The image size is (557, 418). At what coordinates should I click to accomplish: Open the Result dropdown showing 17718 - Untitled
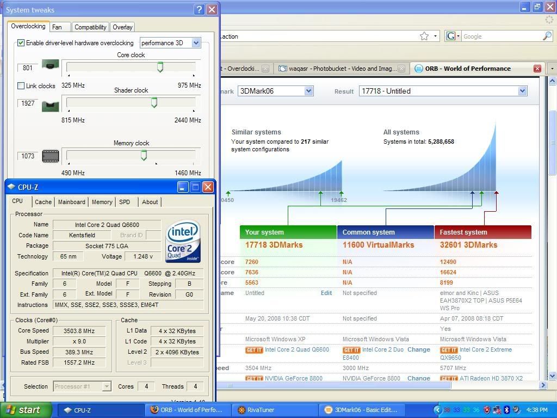click(522, 91)
